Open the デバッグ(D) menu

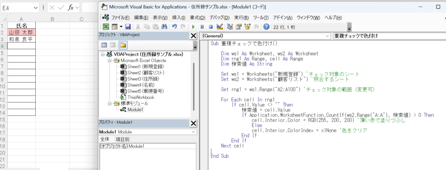pyautogui.click(x=220, y=17)
